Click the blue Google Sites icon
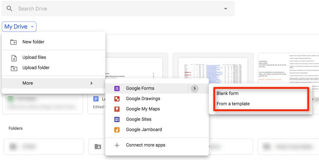 (117, 120)
